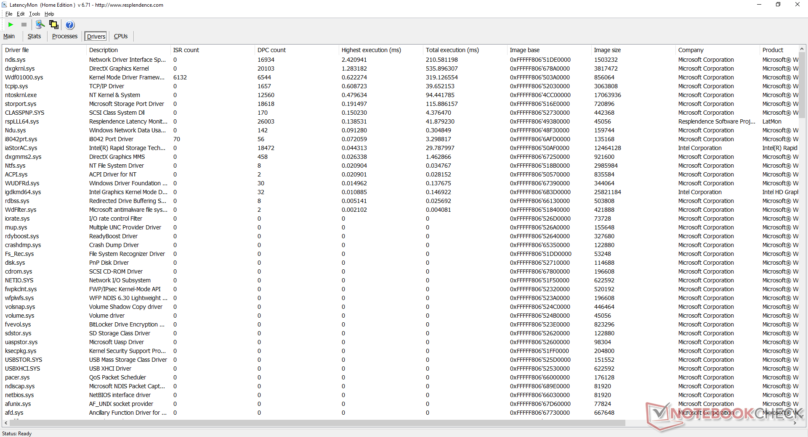The height and width of the screenshot is (437, 808).
Task: Select the tcpip.sys driver row
Action: [x=400, y=86]
